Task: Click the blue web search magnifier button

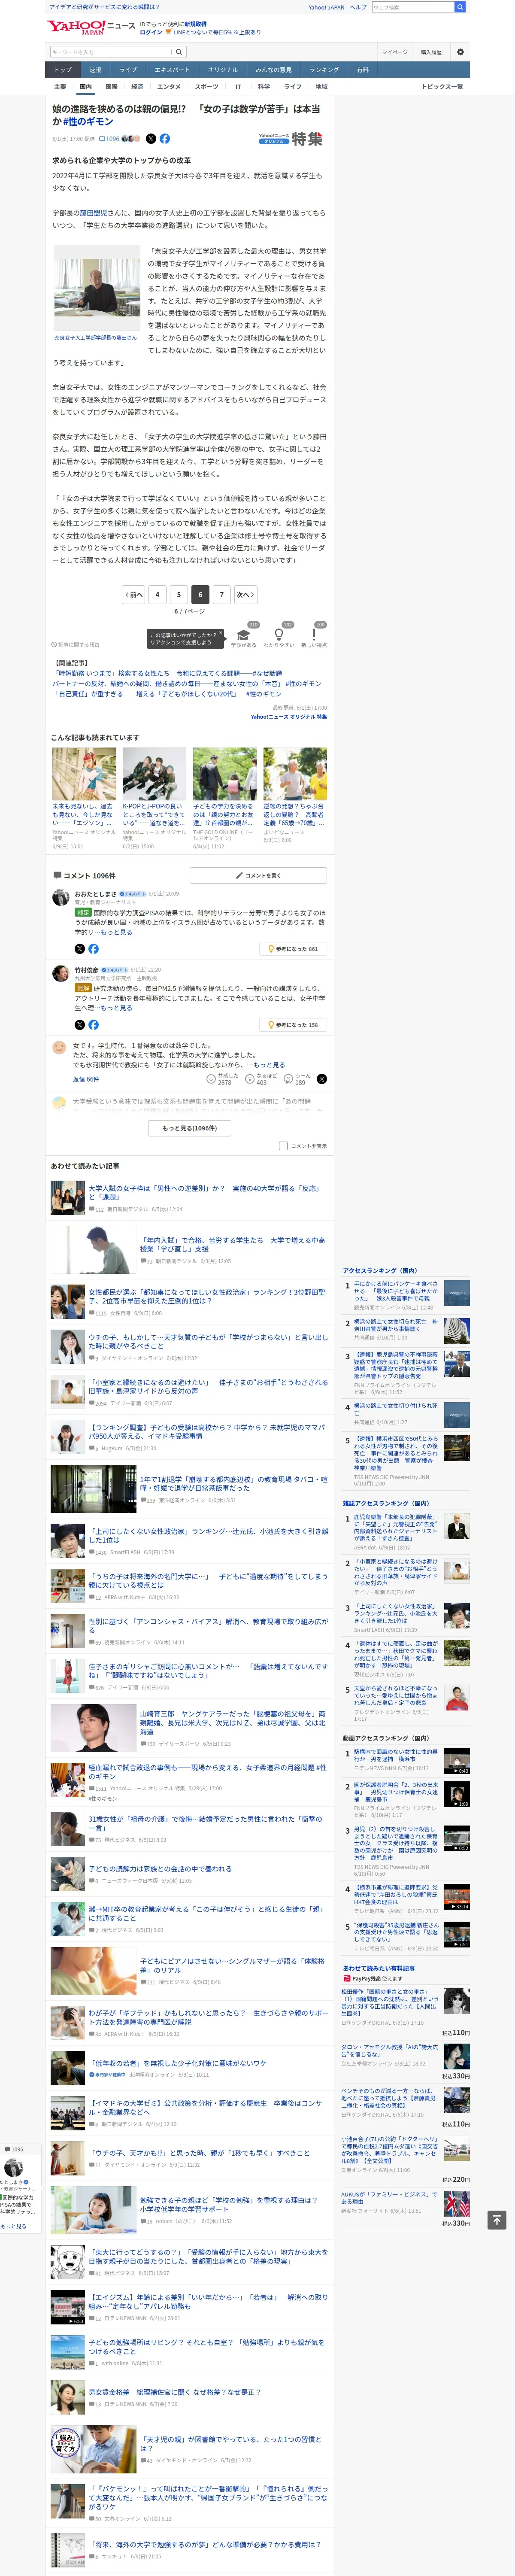Action: pyautogui.click(x=460, y=7)
